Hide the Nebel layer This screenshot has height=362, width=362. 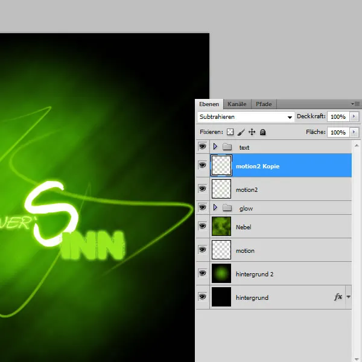202,227
